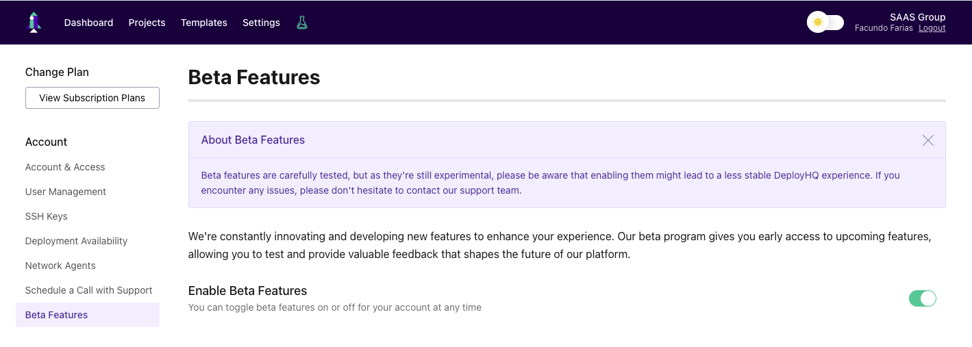This screenshot has width=972, height=347.
Task: Open Templates from the navbar
Action: [203, 23]
